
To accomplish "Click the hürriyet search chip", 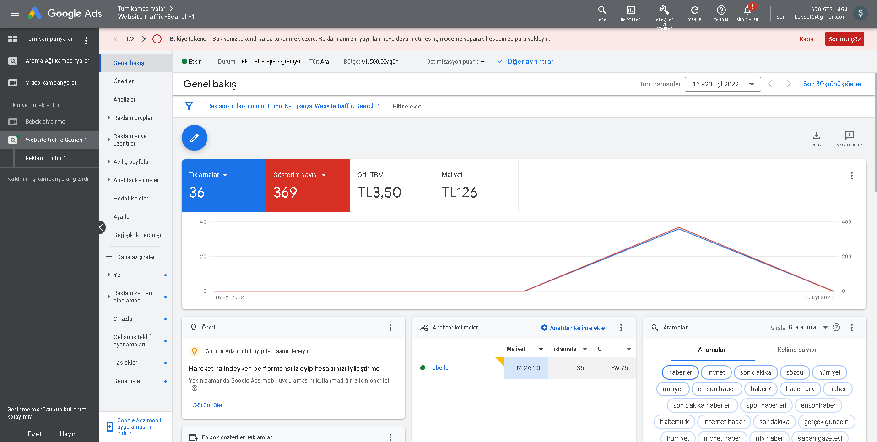I will click(x=829, y=372).
